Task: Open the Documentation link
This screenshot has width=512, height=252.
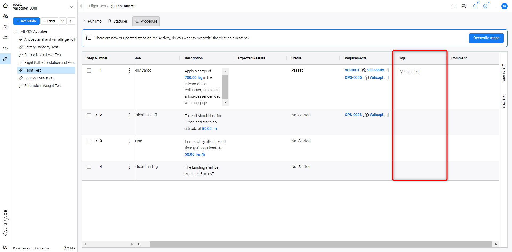Action: click(23, 248)
